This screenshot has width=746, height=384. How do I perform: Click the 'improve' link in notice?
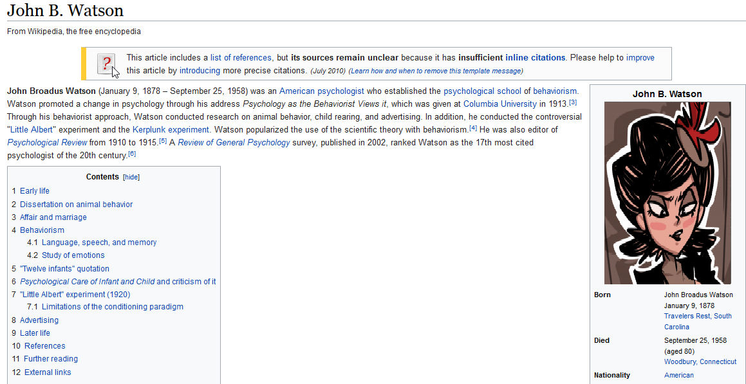pos(640,58)
